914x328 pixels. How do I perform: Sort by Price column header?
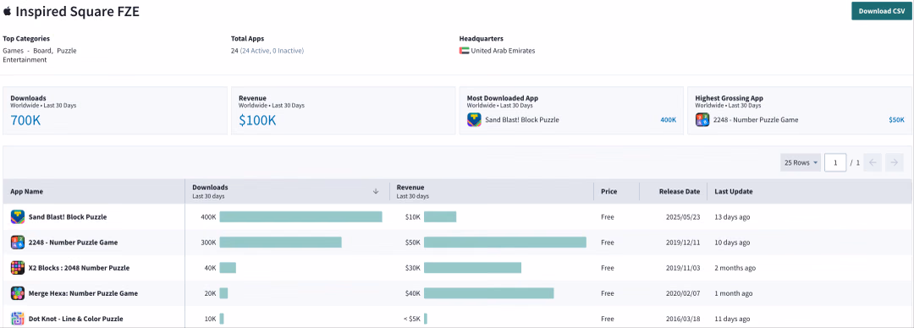click(609, 191)
